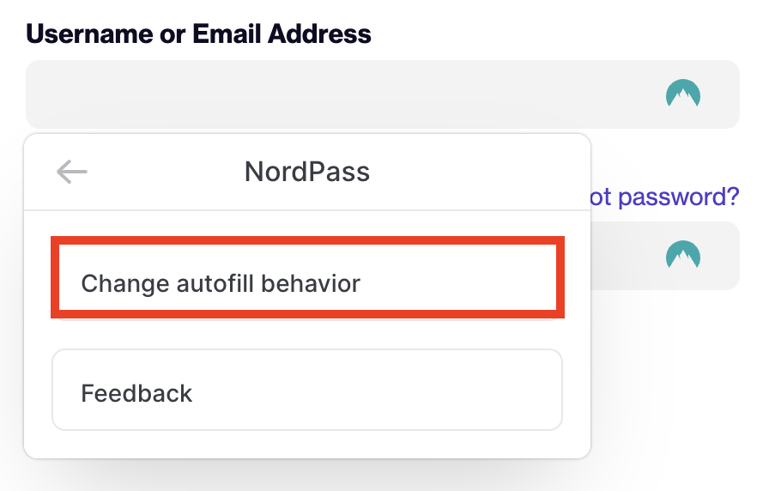Open autofill menu from password field's teal icon
This screenshot has height=491, width=781.
click(683, 255)
